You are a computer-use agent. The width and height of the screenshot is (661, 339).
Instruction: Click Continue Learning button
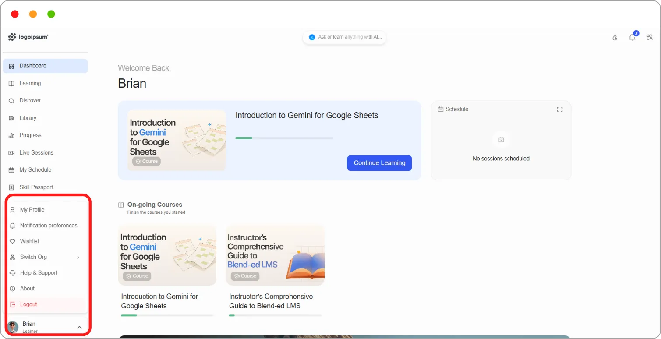coord(379,163)
